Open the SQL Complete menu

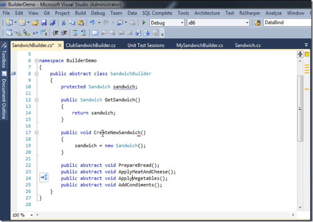pos(157,13)
